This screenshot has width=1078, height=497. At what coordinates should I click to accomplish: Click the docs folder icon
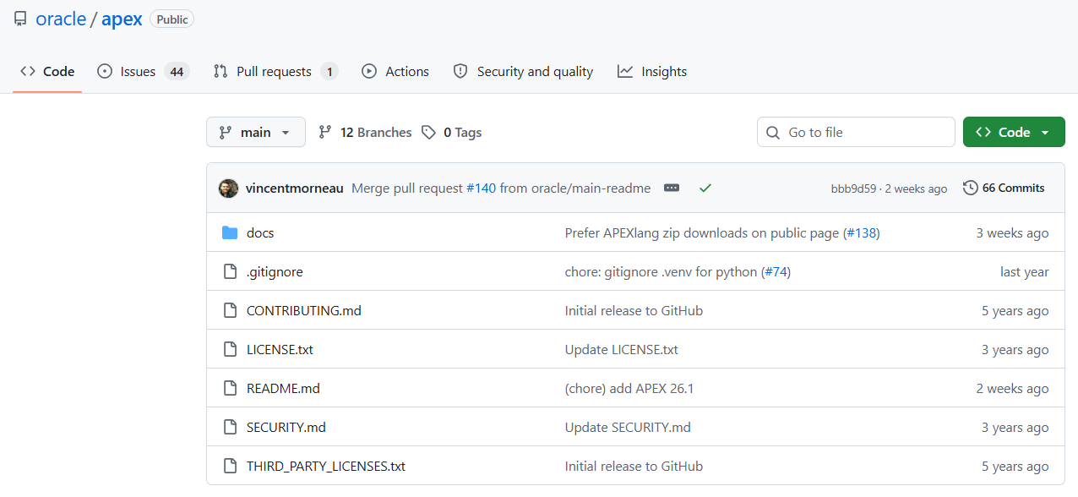tap(230, 232)
